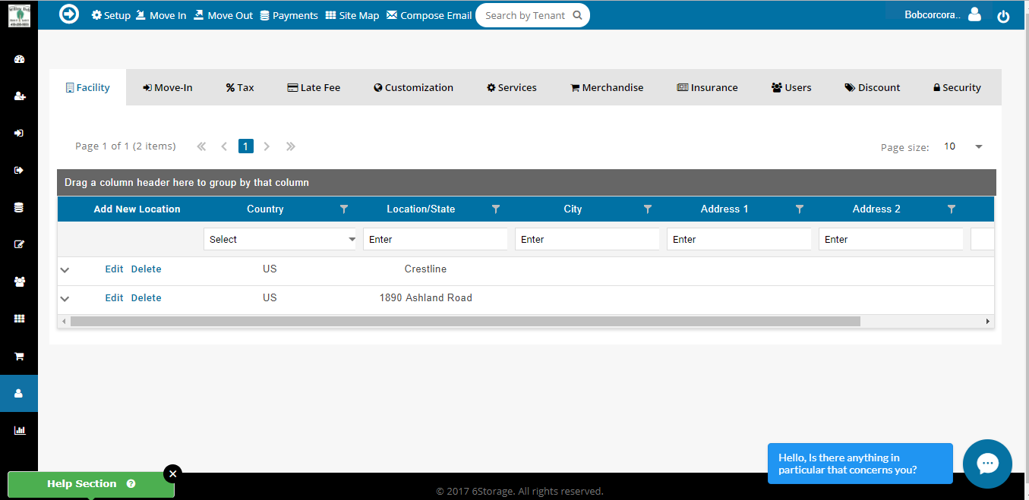
Task: Go to the next page arrow
Action: (267, 146)
